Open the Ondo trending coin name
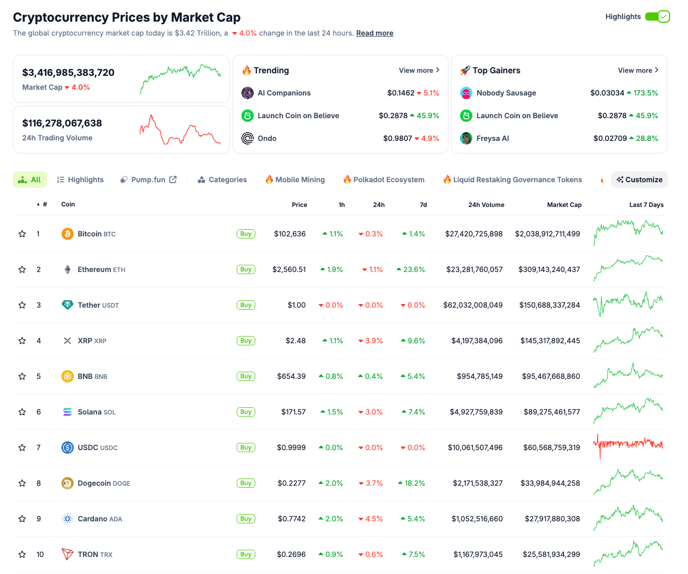688x574 pixels. pyautogui.click(x=267, y=138)
